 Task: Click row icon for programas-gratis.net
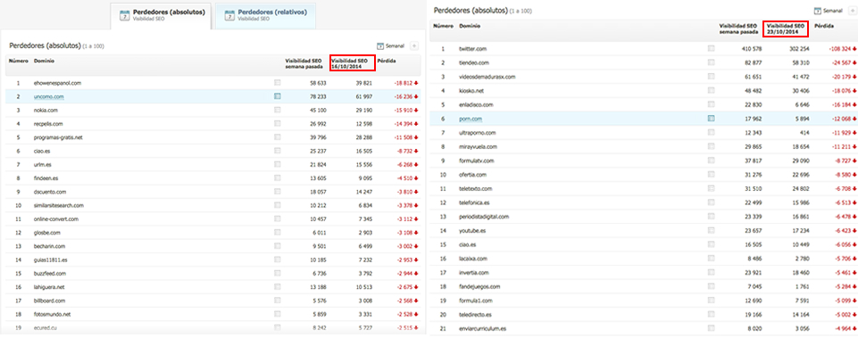[278, 137]
